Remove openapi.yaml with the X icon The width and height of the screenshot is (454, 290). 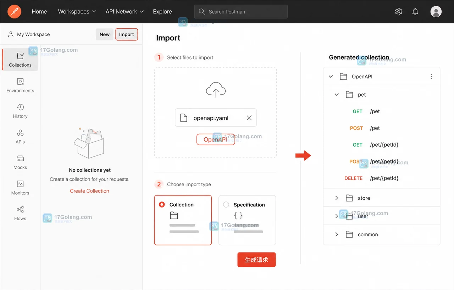(249, 118)
